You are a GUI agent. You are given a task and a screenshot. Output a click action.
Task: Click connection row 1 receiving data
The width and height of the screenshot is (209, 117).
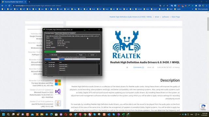point(71,65)
